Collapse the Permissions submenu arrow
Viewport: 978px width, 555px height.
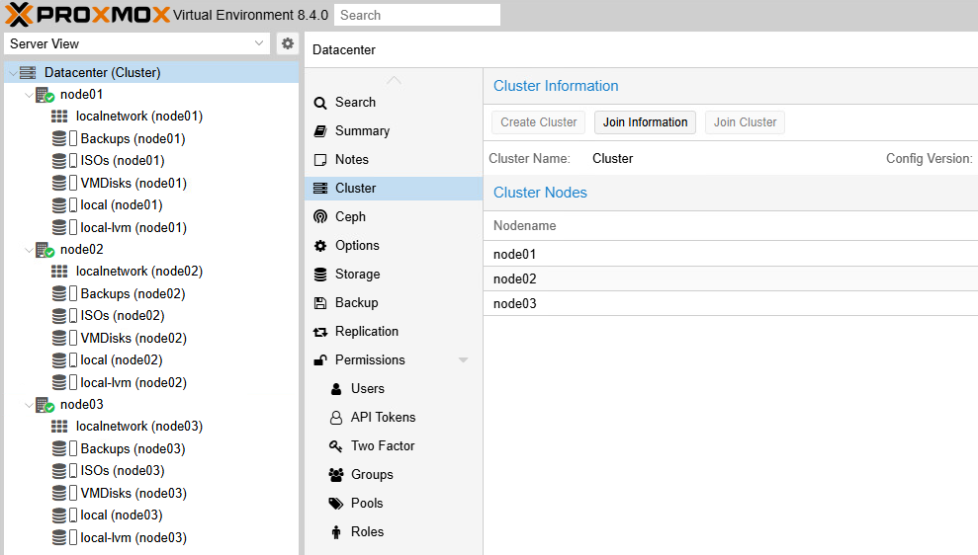pos(463,360)
